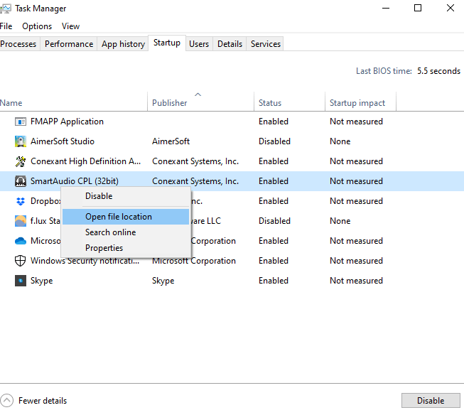Click the 5.5 seconds BIOS time value
This screenshot has height=415, width=464.
pos(438,71)
